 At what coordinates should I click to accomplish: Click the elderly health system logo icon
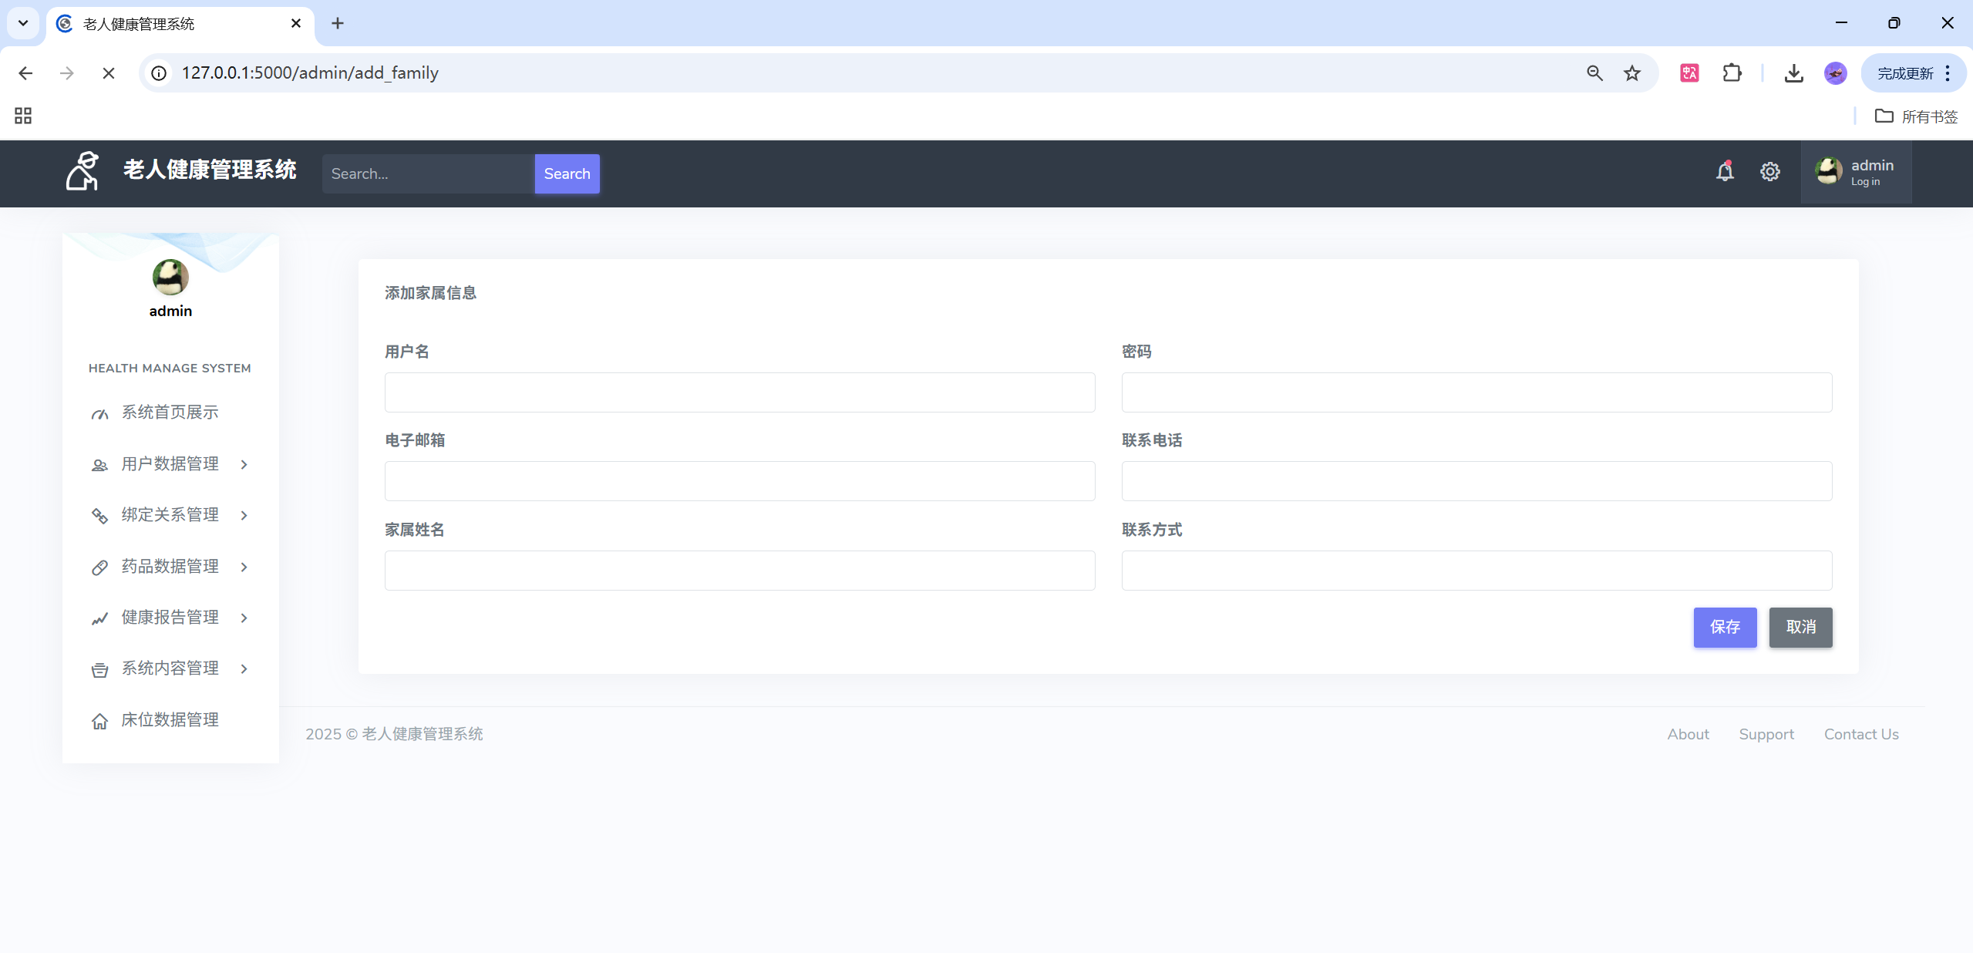coord(82,170)
